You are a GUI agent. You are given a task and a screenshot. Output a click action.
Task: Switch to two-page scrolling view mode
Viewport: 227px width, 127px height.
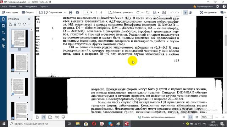click(57, 117)
